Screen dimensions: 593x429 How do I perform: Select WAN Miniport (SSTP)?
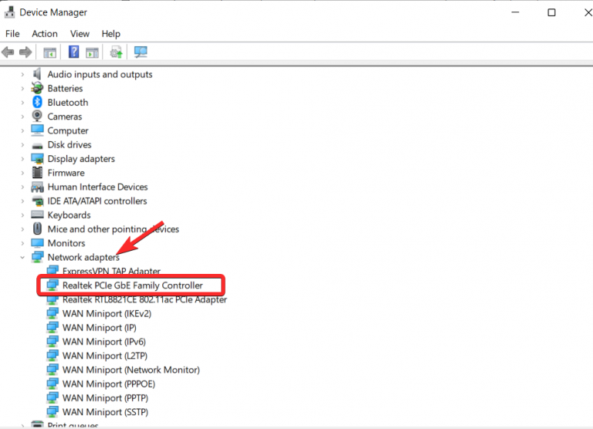[105, 412]
